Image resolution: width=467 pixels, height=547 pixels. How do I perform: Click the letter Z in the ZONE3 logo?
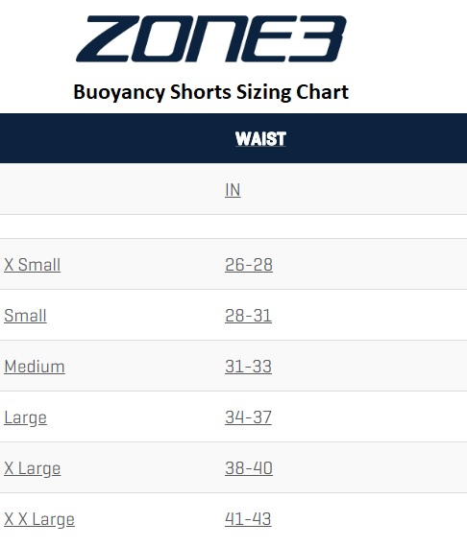click(108, 38)
